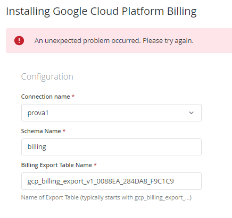Click red asterisk beside Schema Name
The width and height of the screenshot is (232, 218).
(64, 130)
